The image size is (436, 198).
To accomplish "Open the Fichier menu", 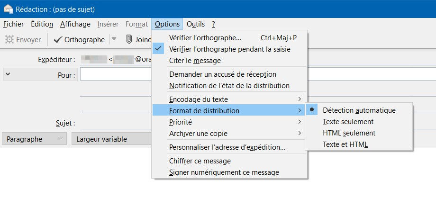I will [x=13, y=24].
